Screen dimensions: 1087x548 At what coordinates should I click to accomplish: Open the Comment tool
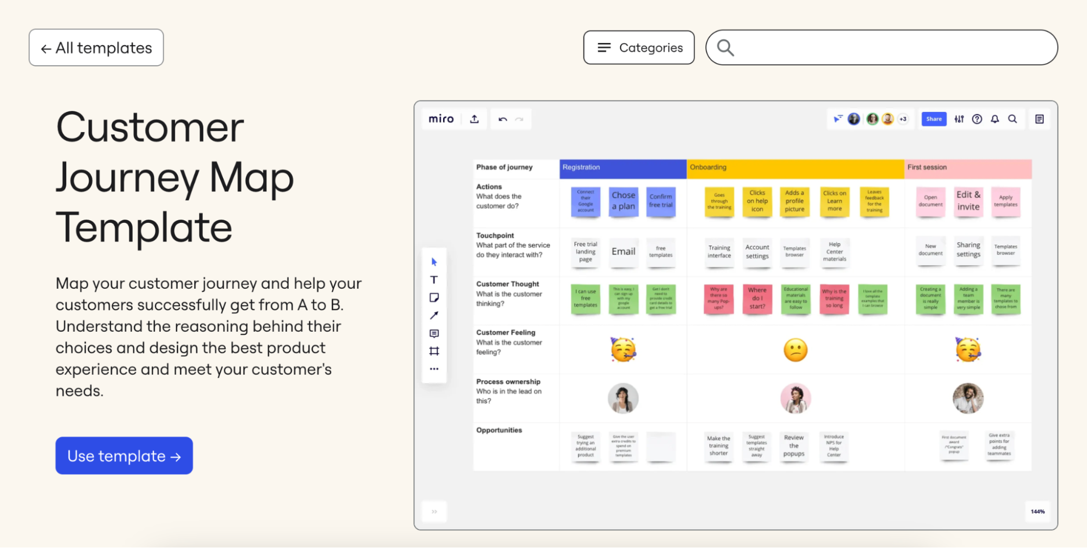(x=434, y=333)
